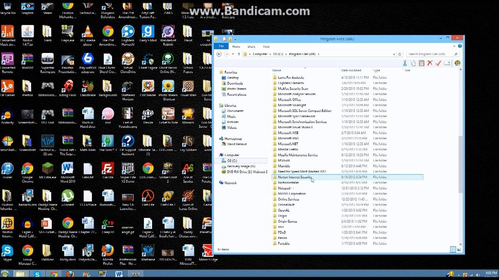The image size is (499, 280).
Task: Click the red X Delete icon in Explorer toolbar
Action: tap(430, 63)
